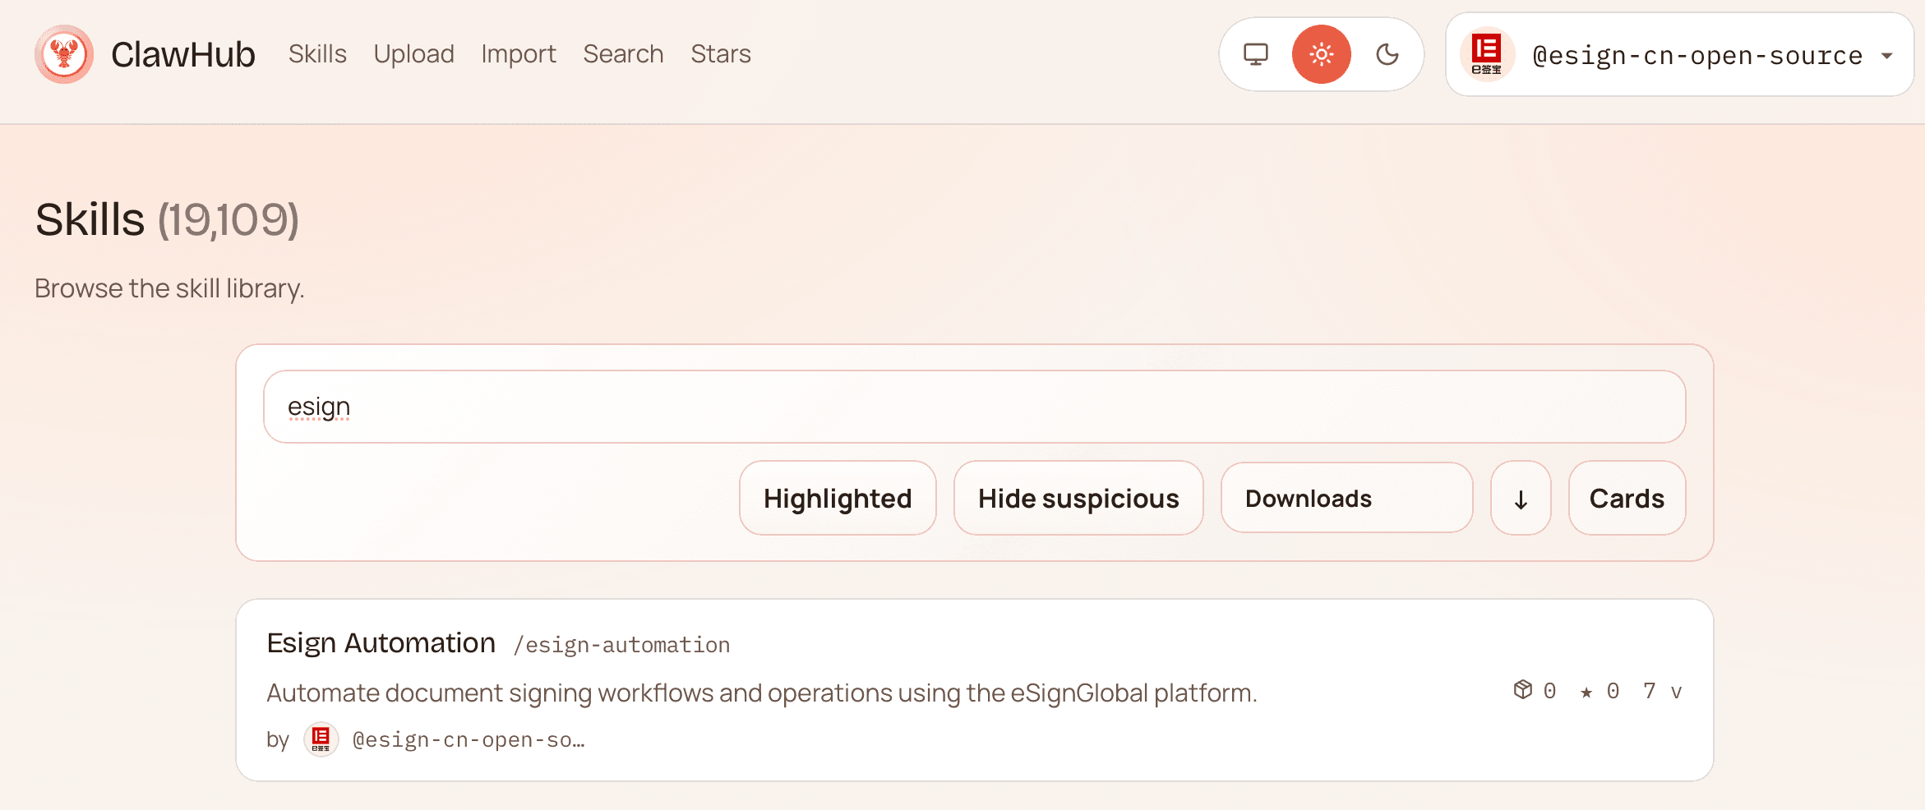Go to the Upload page
The width and height of the screenshot is (1925, 810).
pos(413,54)
